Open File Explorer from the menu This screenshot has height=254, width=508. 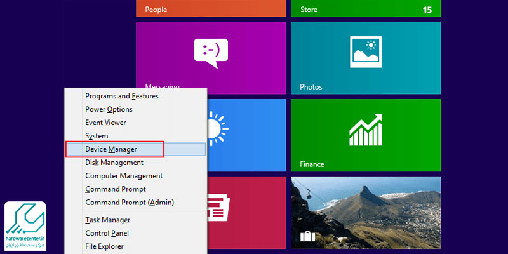(104, 246)
